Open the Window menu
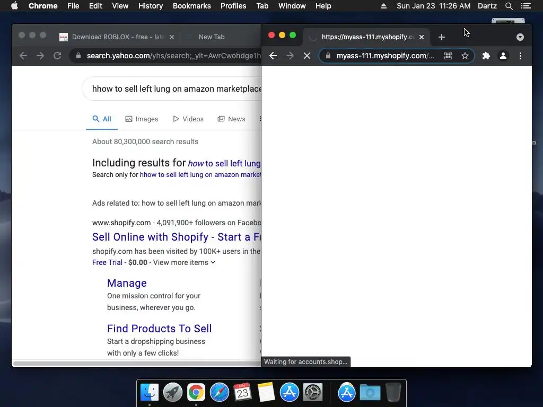This screenshot has height=407, width=543. tap(292, 6)
